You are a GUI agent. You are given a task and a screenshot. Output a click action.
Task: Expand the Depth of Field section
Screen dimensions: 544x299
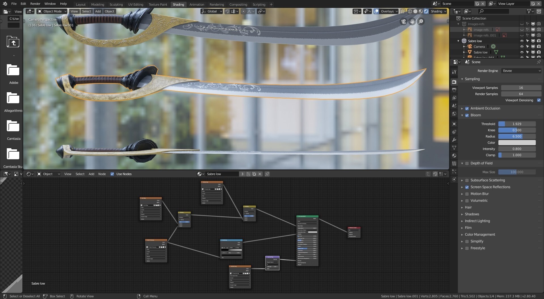pyautogui.click(x=462, y=163)
